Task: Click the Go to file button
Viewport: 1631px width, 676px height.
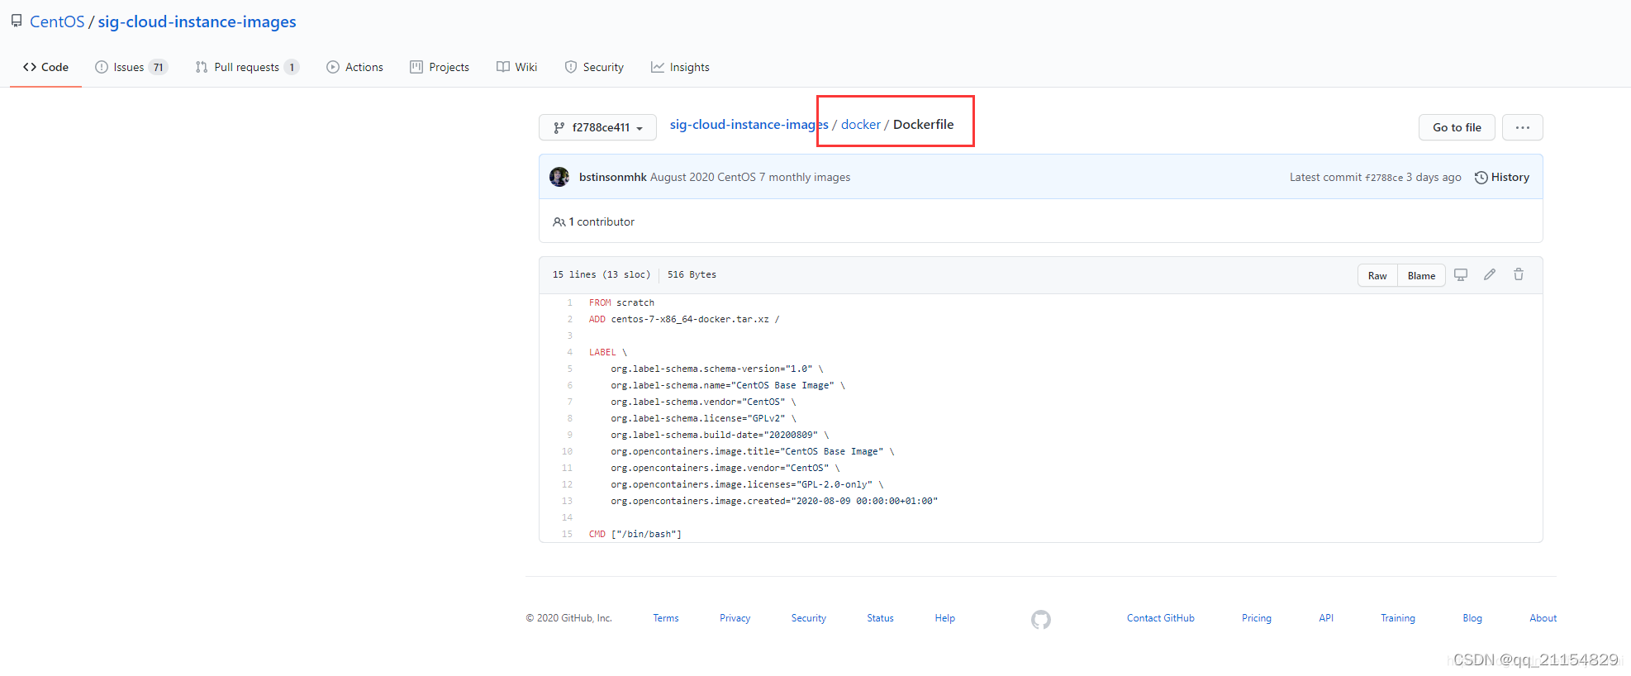Action: point(1457,127)
